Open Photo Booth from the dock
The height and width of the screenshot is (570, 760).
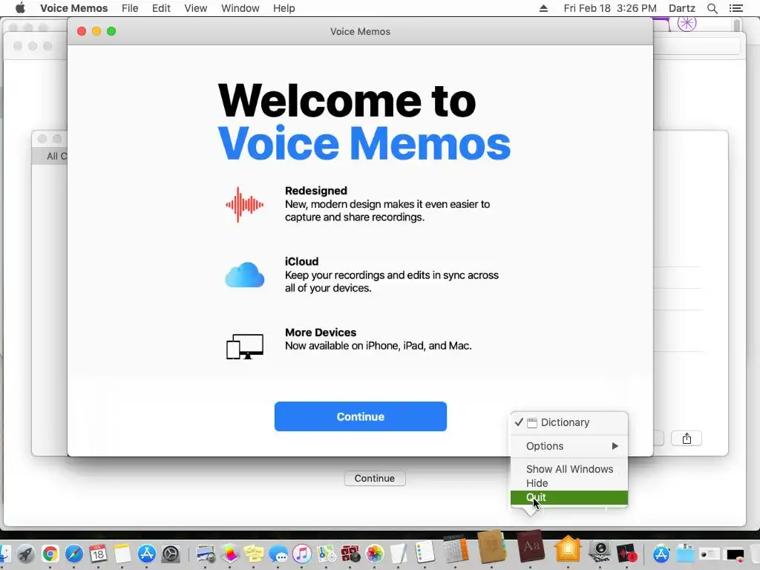coord(350,554)
